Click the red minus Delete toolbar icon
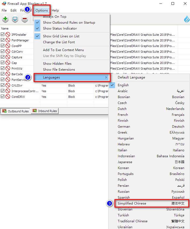This screenshot has height=229, width=190. 25,19
